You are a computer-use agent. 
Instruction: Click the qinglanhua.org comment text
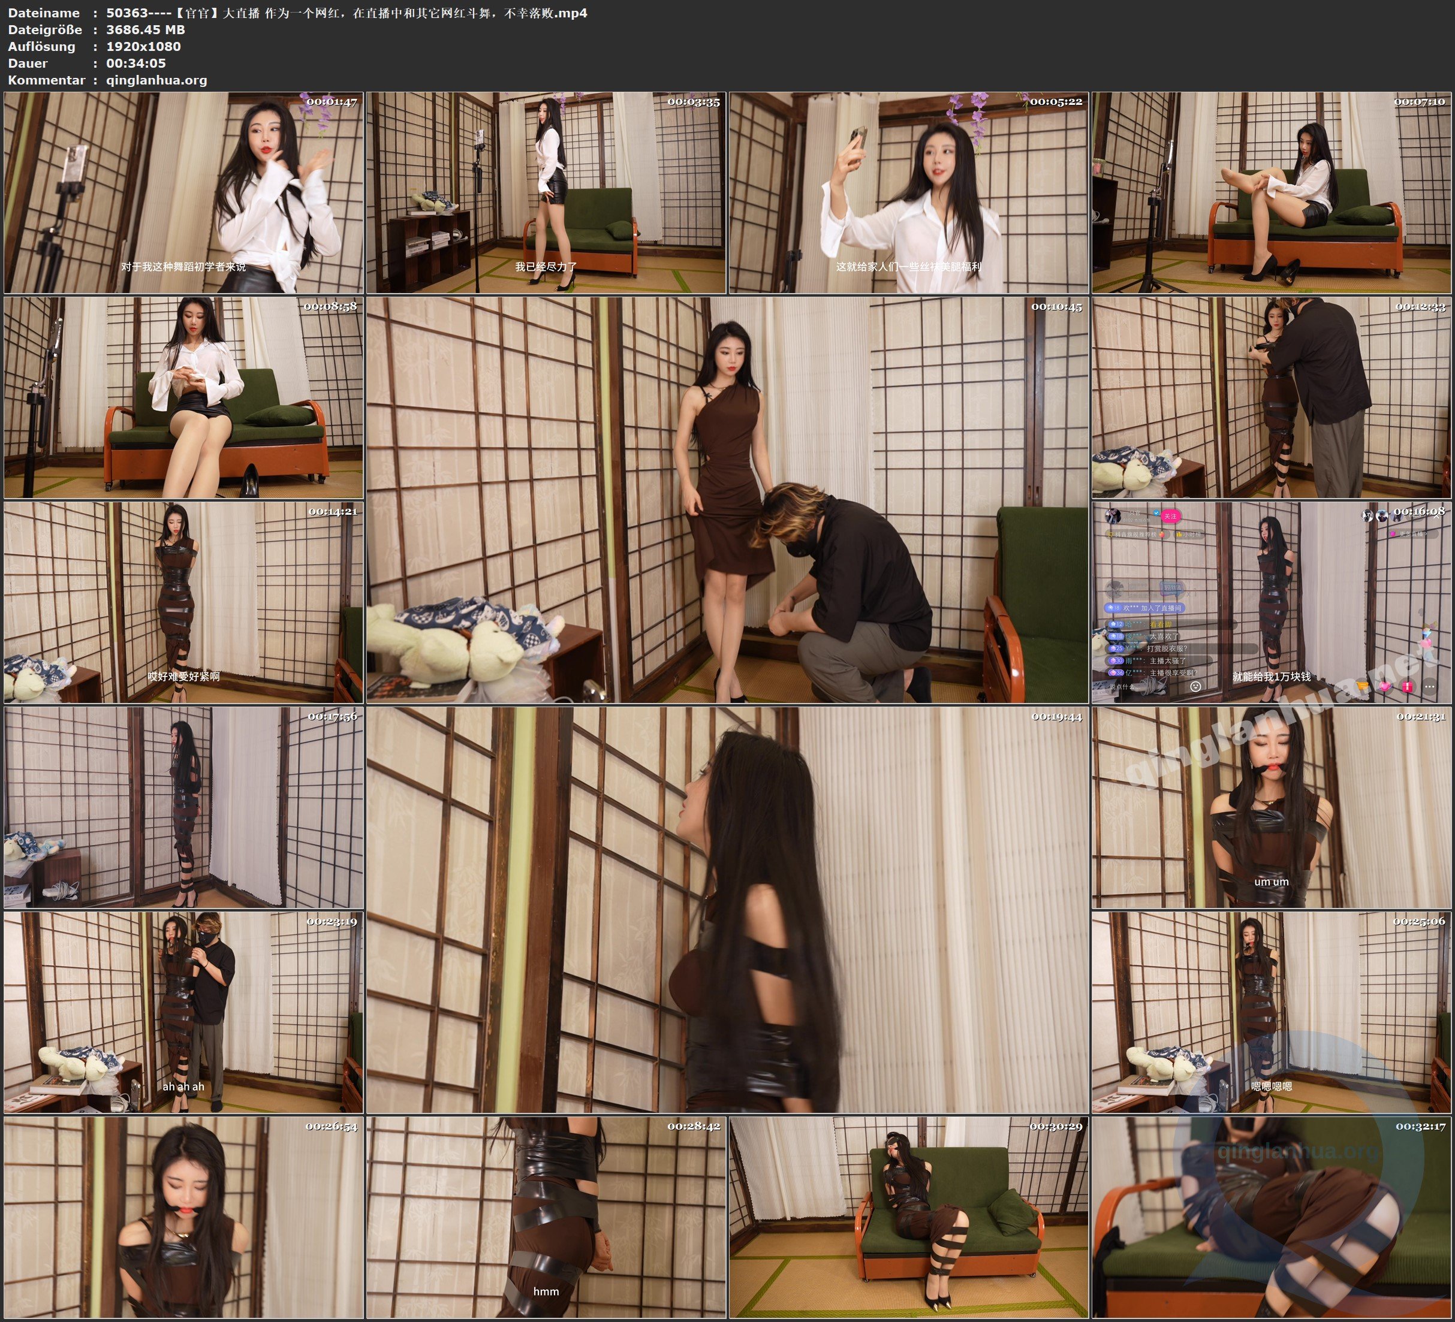tap(156, 80)
